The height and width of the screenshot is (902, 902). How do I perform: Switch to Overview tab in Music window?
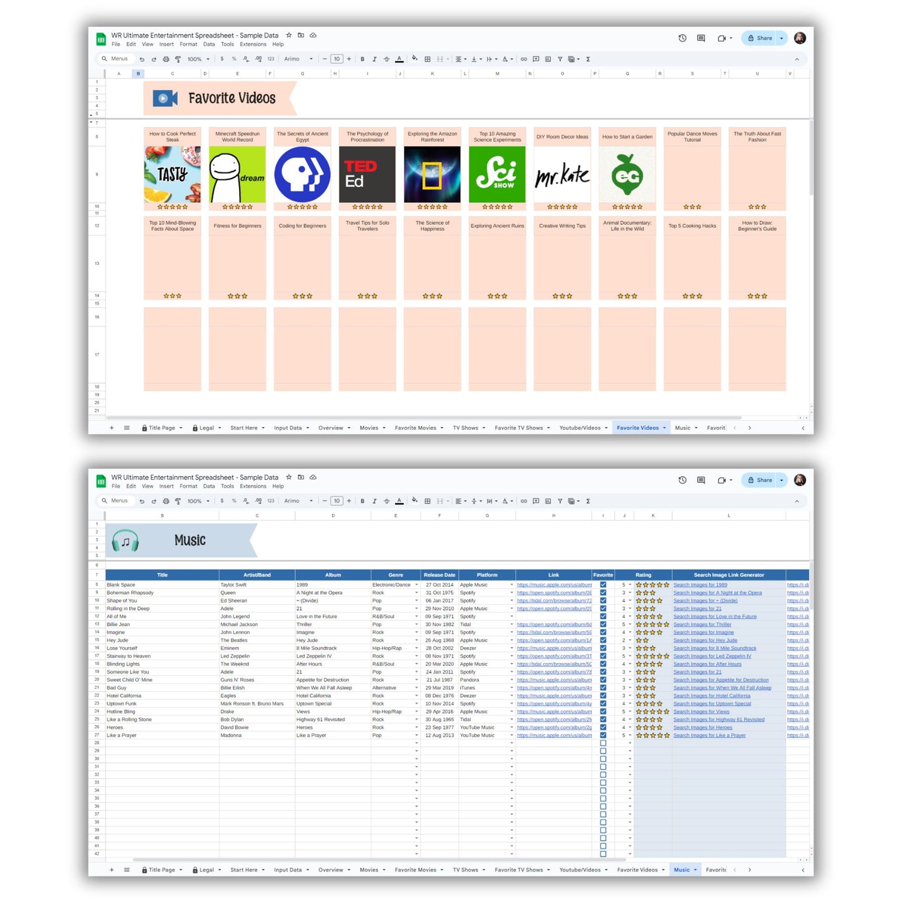pos(331,870)
